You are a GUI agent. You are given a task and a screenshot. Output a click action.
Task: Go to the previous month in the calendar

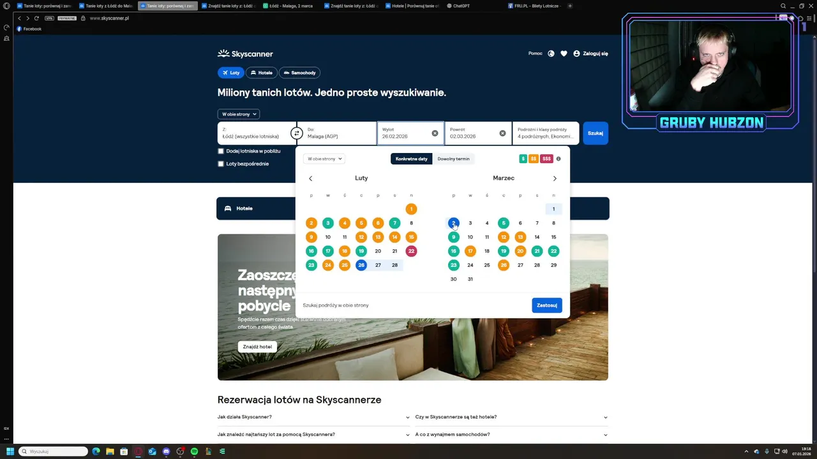point(311,178)
